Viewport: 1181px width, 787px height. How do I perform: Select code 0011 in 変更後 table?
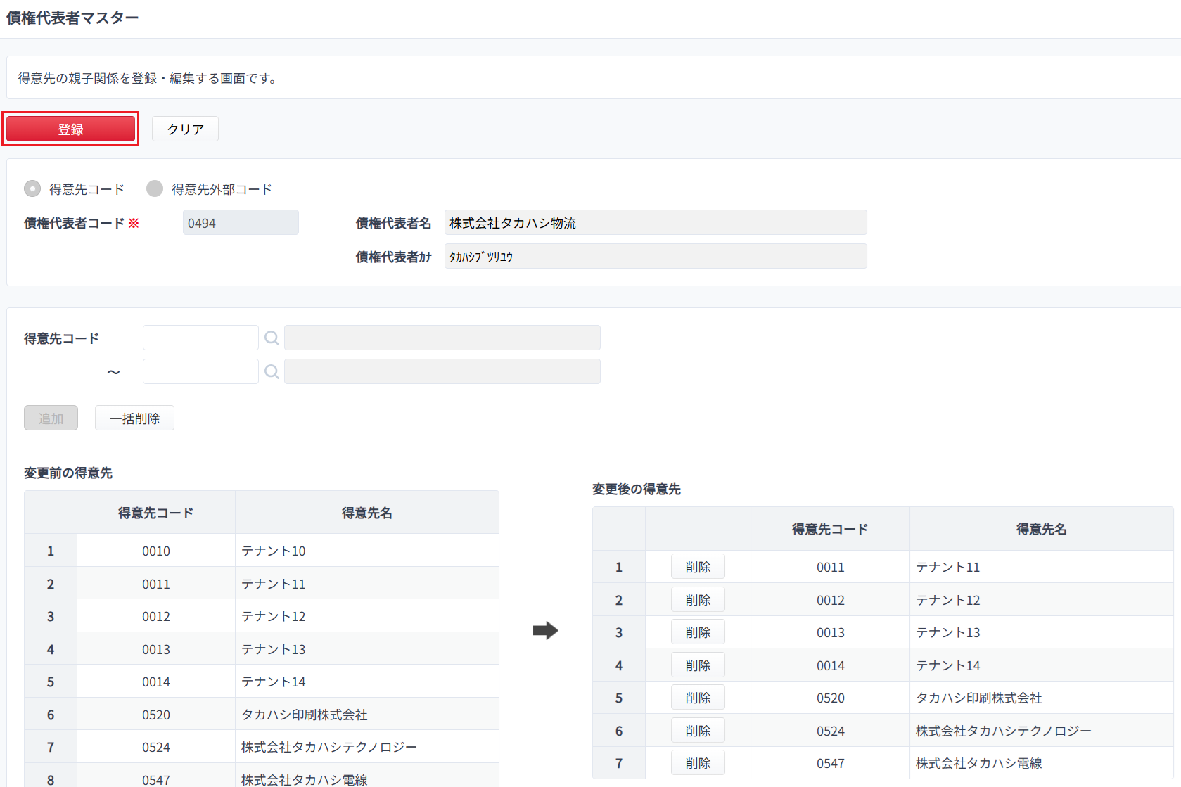click(x=830, y=567)
